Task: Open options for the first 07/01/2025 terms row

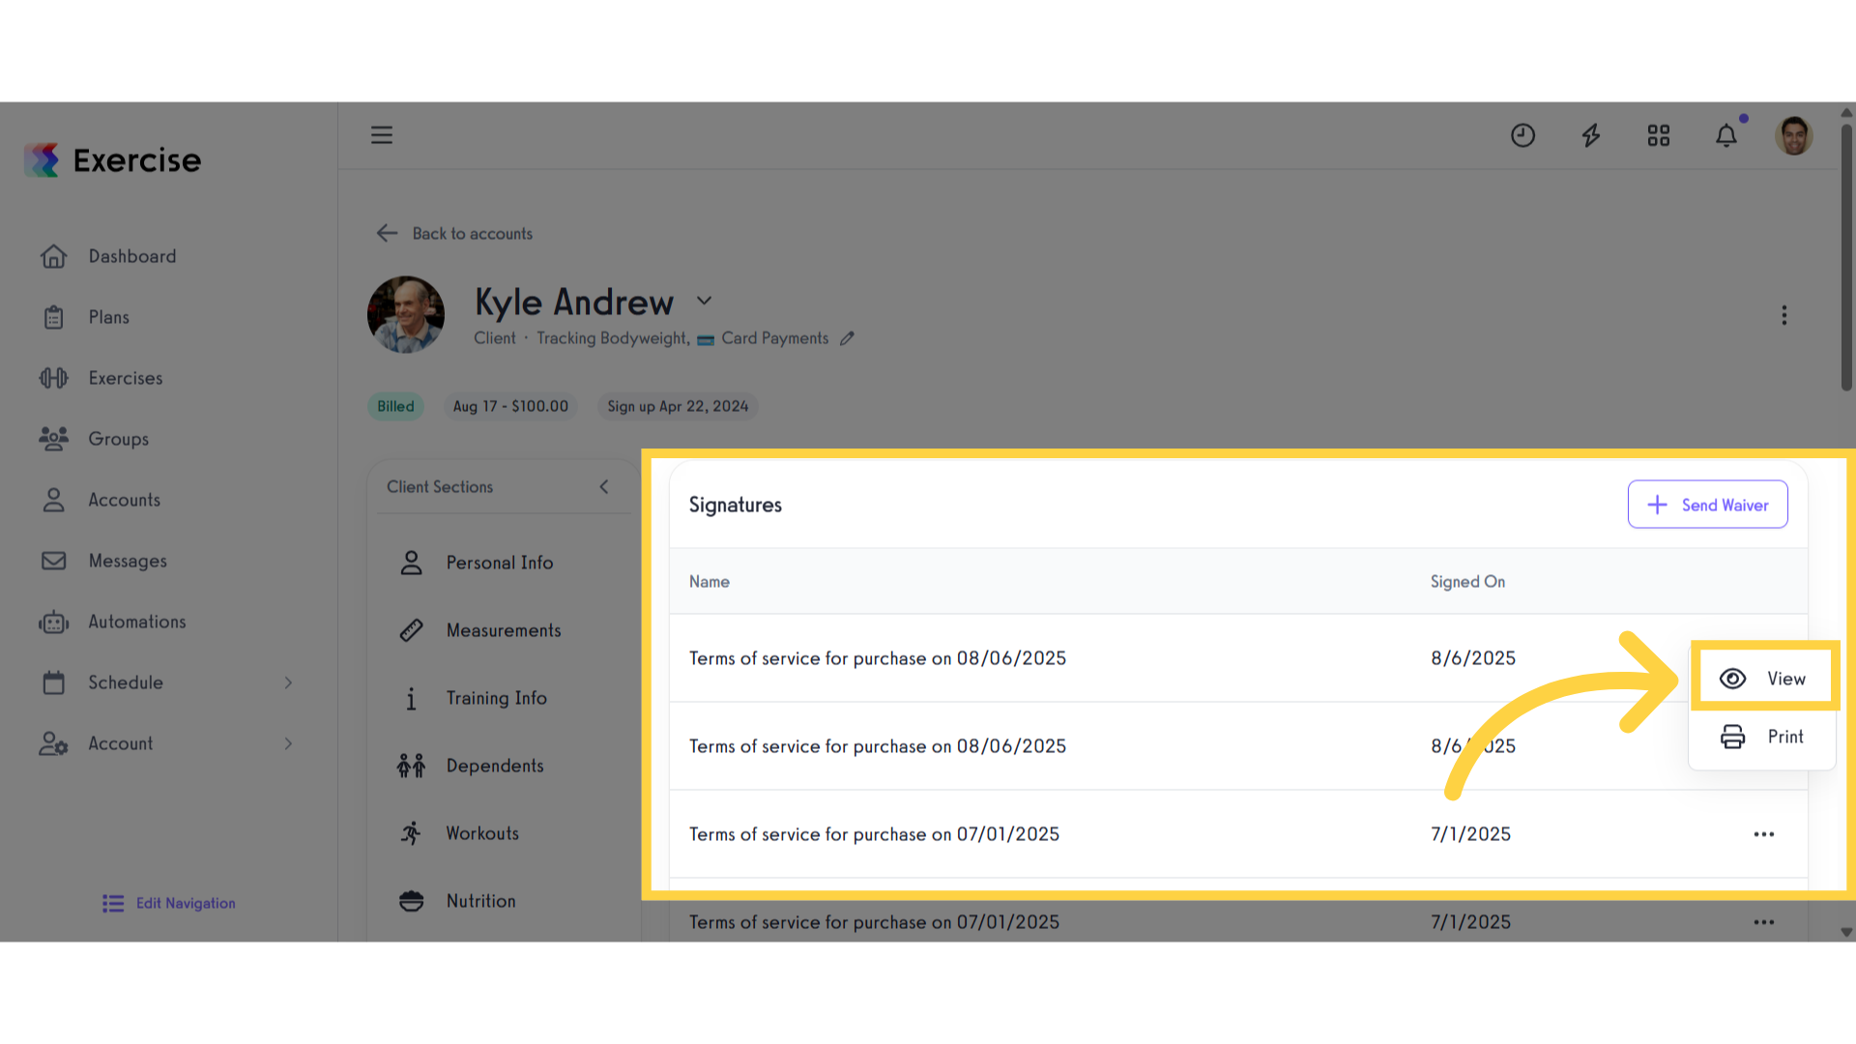Action: coord(1764,834)
